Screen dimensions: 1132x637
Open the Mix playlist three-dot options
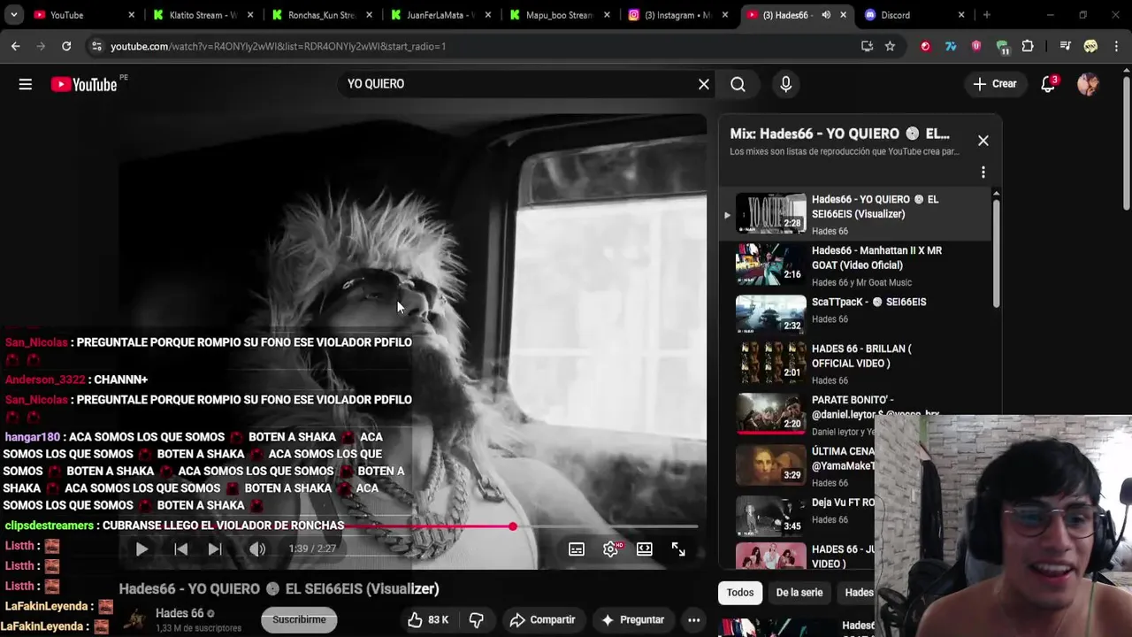(983, 173)
